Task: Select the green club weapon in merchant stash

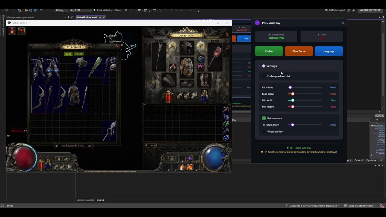Action: coord(95,67)
